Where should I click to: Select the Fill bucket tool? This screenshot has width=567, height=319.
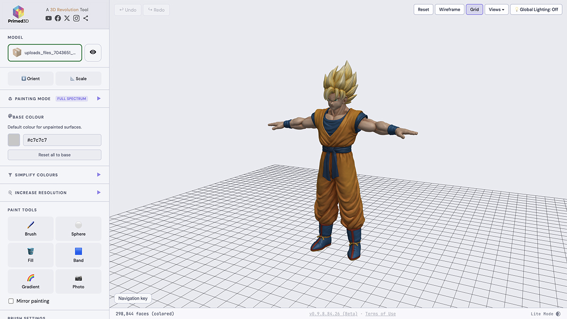31,255
